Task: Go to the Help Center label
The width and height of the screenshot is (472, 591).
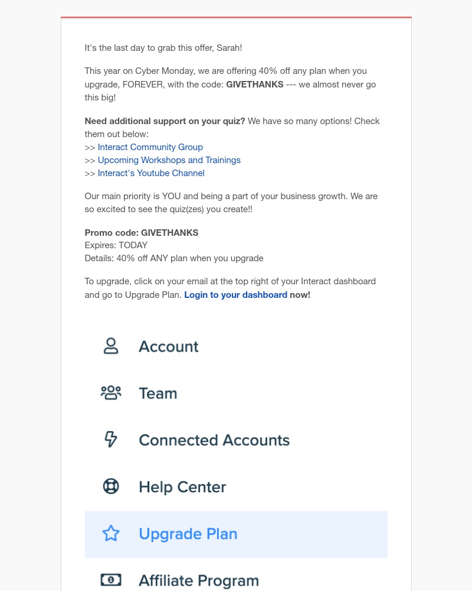Action: point(182,486)
